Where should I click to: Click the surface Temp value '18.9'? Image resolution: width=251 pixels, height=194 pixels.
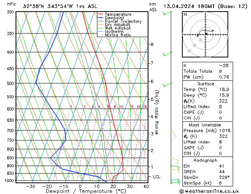tap(224, 89)
